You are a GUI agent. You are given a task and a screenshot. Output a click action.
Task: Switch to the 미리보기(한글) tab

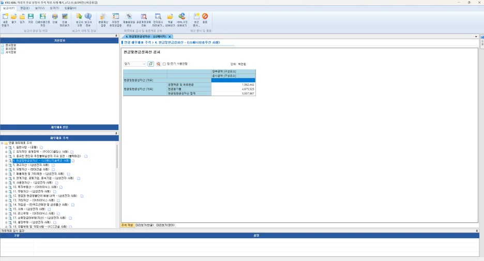click(x=144, y=225)
